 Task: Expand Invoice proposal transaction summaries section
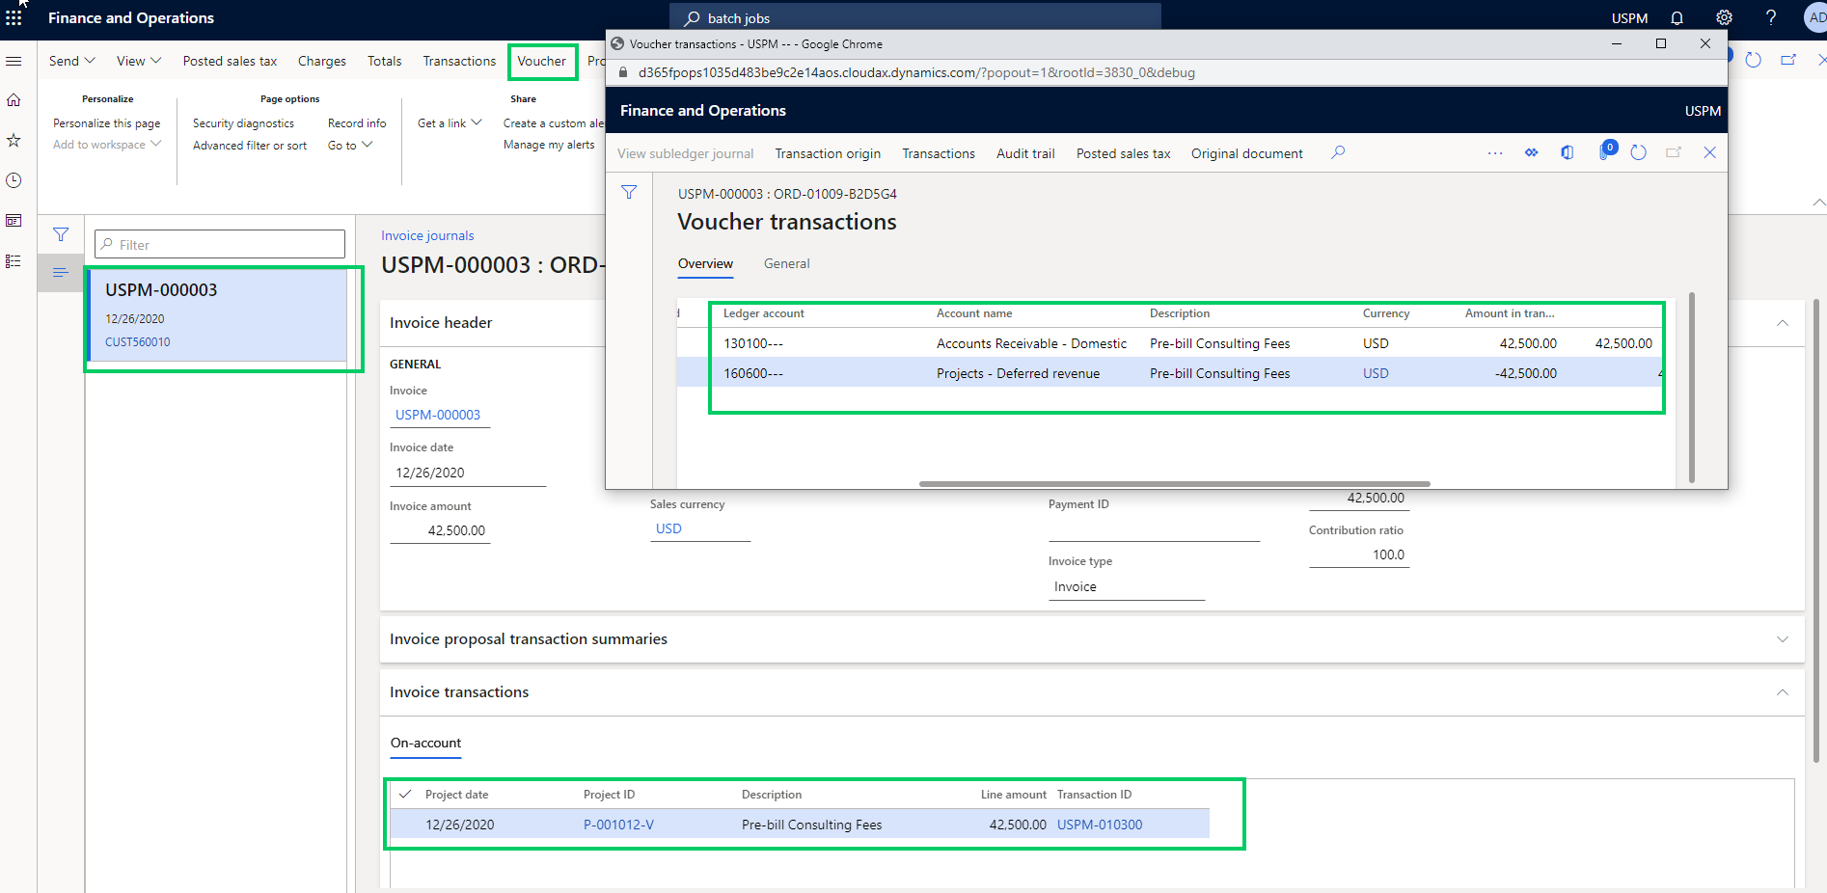point(1782,639)
